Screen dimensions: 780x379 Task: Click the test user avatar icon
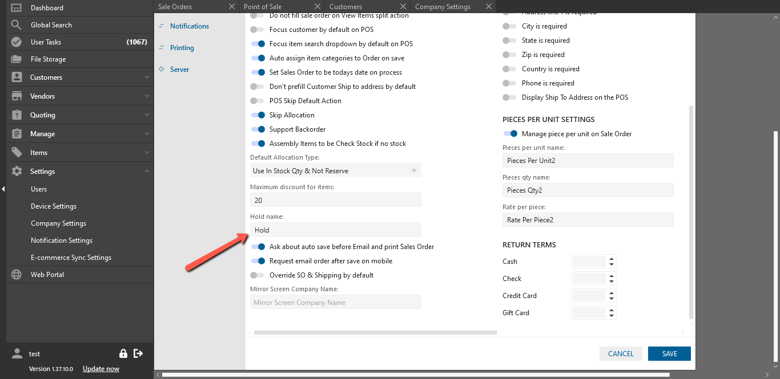[17, 353]
